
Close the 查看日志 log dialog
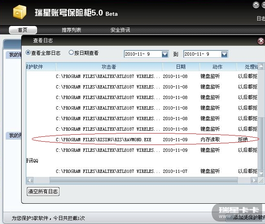tap(261, 41)
